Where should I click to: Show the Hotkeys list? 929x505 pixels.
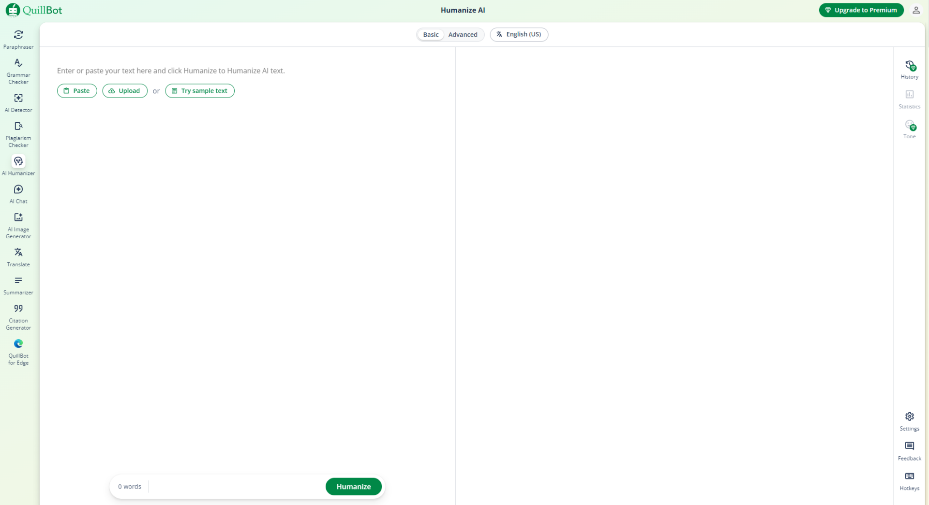(909, 481)
